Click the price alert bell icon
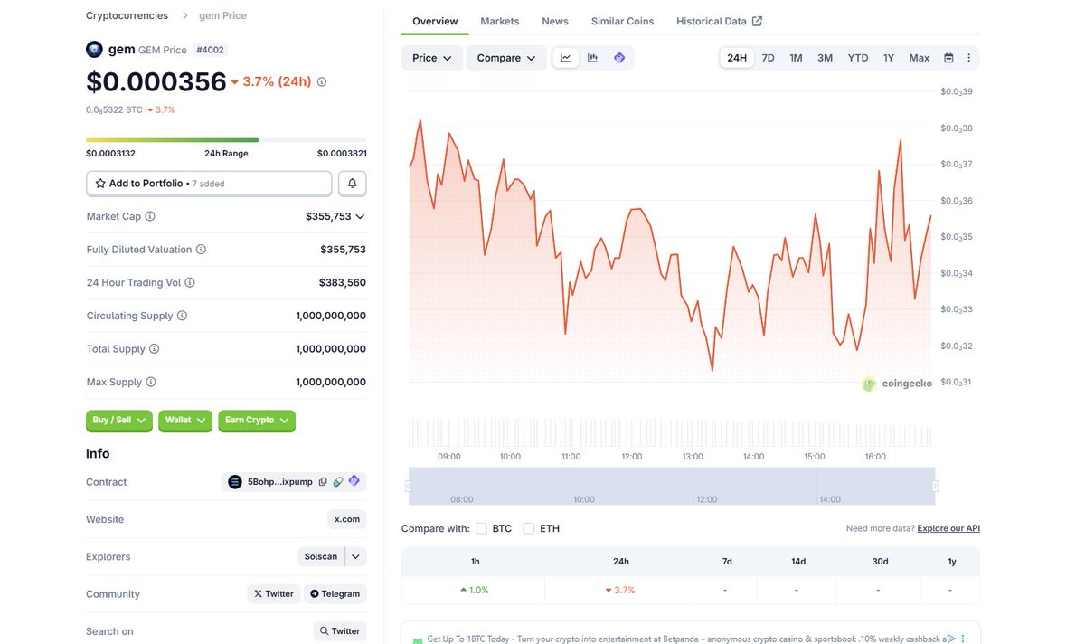Image resolution: width=1085 pixels, height=644 pixels. (353, 184)
